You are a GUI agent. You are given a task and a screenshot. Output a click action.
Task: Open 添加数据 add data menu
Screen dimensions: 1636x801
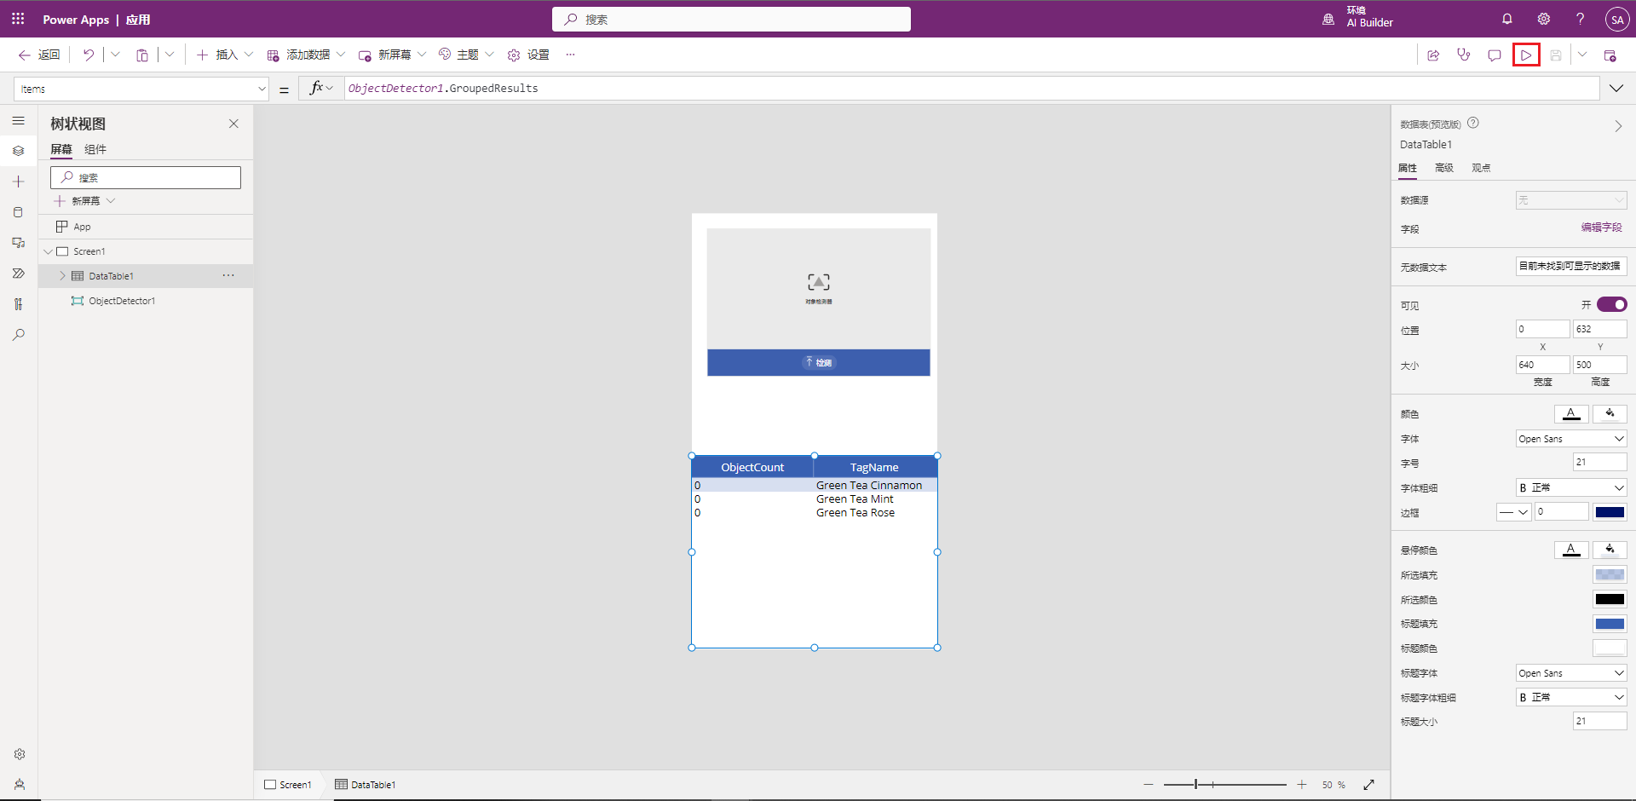[306, 55]
